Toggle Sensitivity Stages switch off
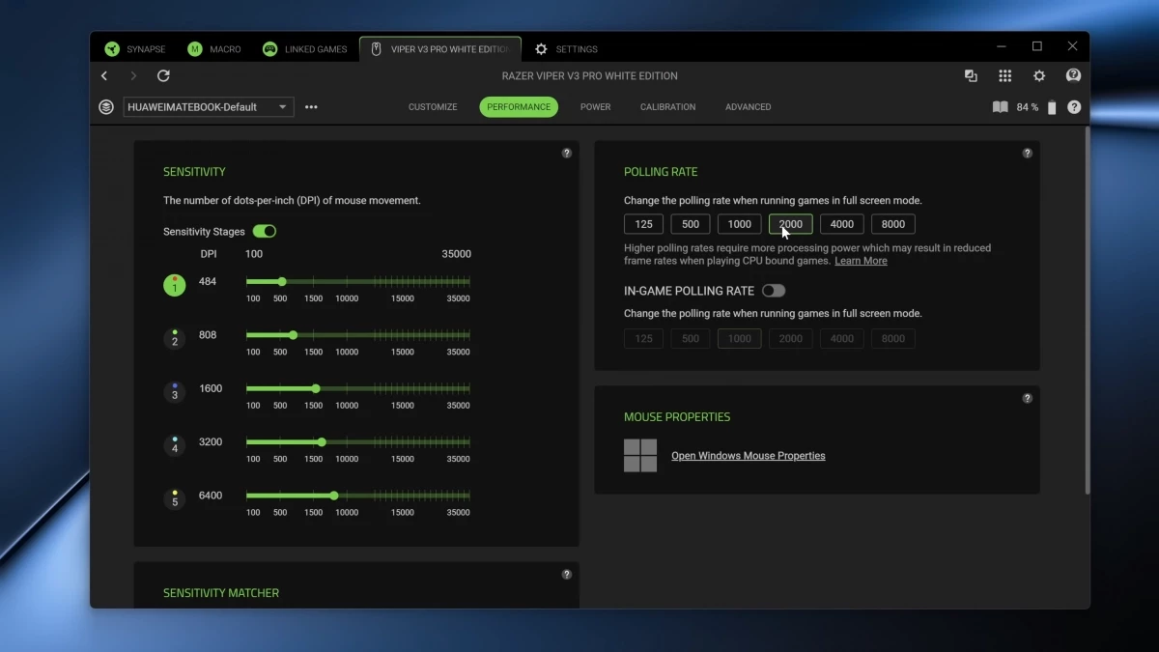 coord(265,231)
